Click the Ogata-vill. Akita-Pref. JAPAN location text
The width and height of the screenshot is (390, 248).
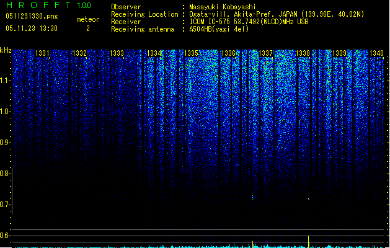(x=277, y=14)
